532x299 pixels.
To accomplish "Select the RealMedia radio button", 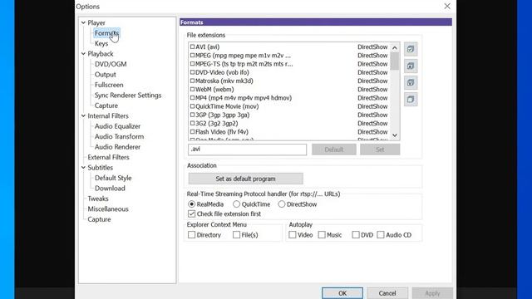I will click(192, 204).
